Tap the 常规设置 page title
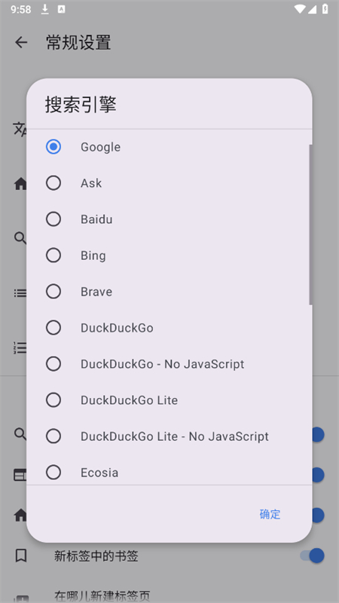 (x=78, y=42)
